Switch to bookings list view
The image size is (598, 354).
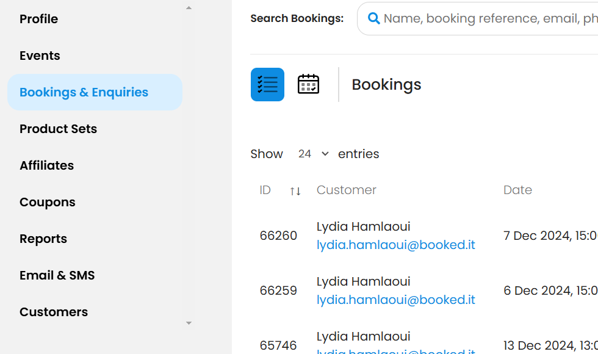click(x=267, y=84)
